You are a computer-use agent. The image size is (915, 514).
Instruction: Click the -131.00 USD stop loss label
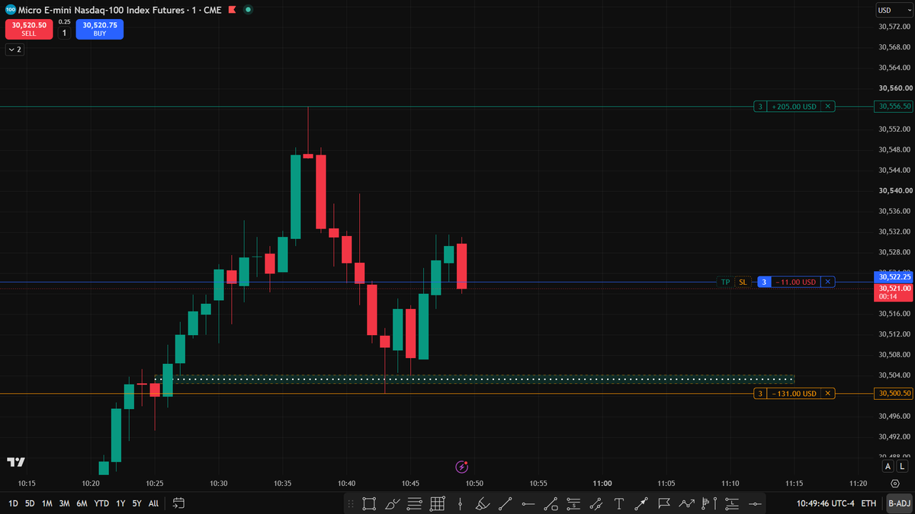[793, 394]
